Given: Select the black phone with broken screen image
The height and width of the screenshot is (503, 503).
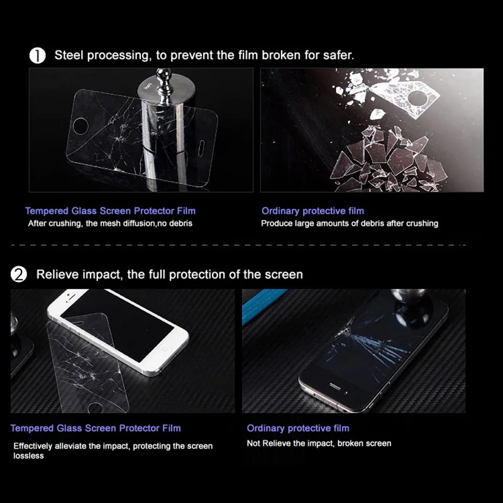Looking at the screenshot, I should (x=354, y=351).
